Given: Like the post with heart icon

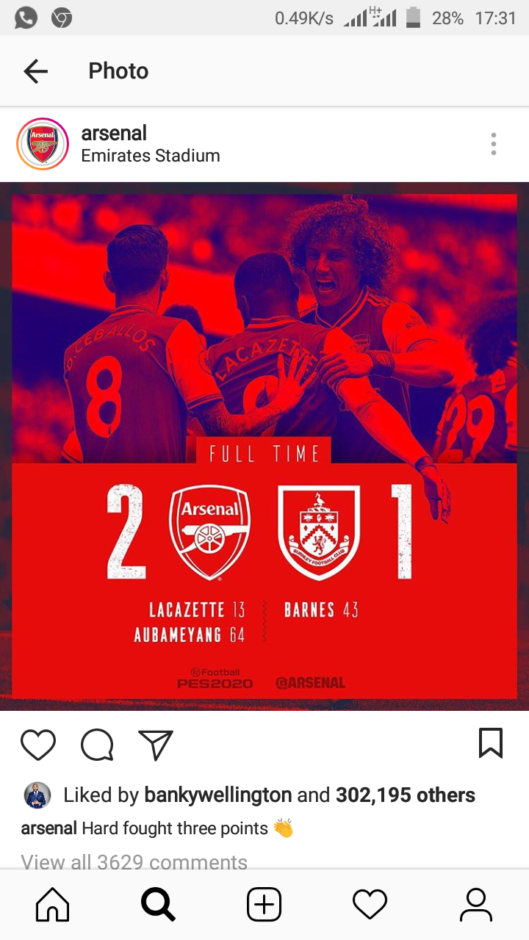Looking at the screenshot, I should [38, 744].
